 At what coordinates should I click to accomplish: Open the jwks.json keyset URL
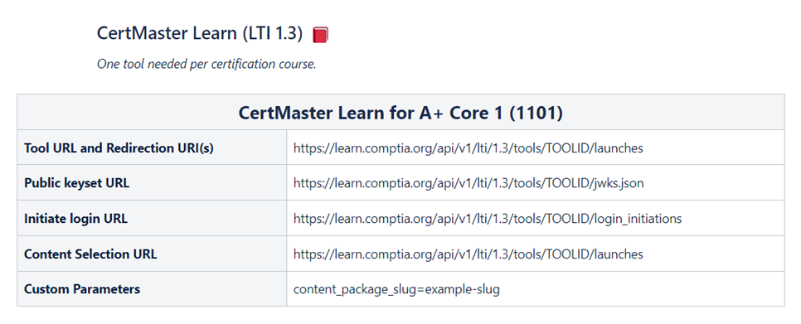coord(468,183)
